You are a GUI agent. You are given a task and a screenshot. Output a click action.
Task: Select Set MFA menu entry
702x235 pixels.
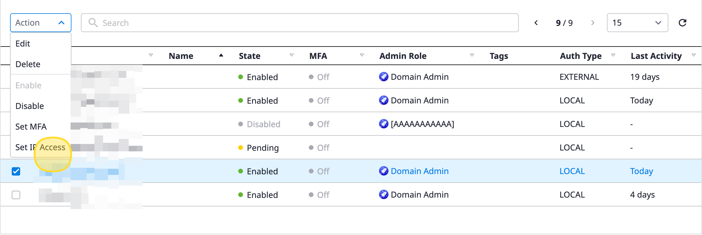(31, 127)
